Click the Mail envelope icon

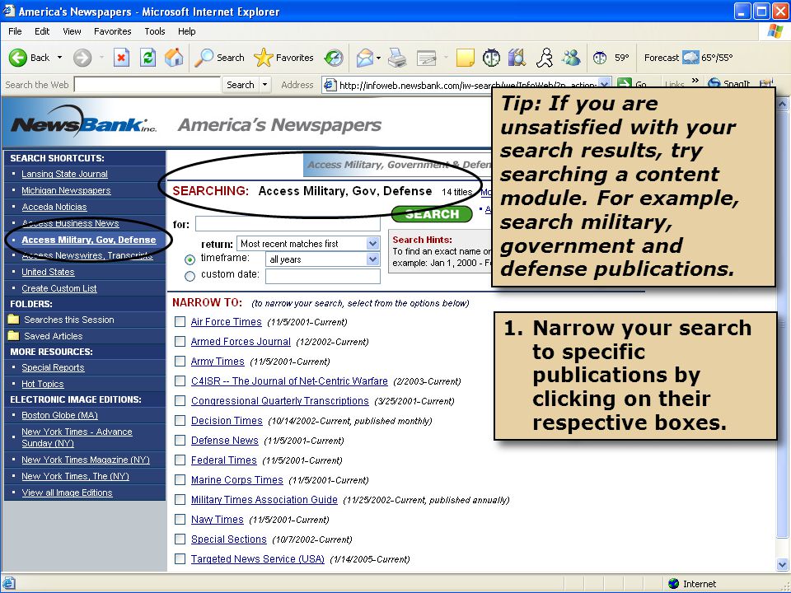click(365, 58)
